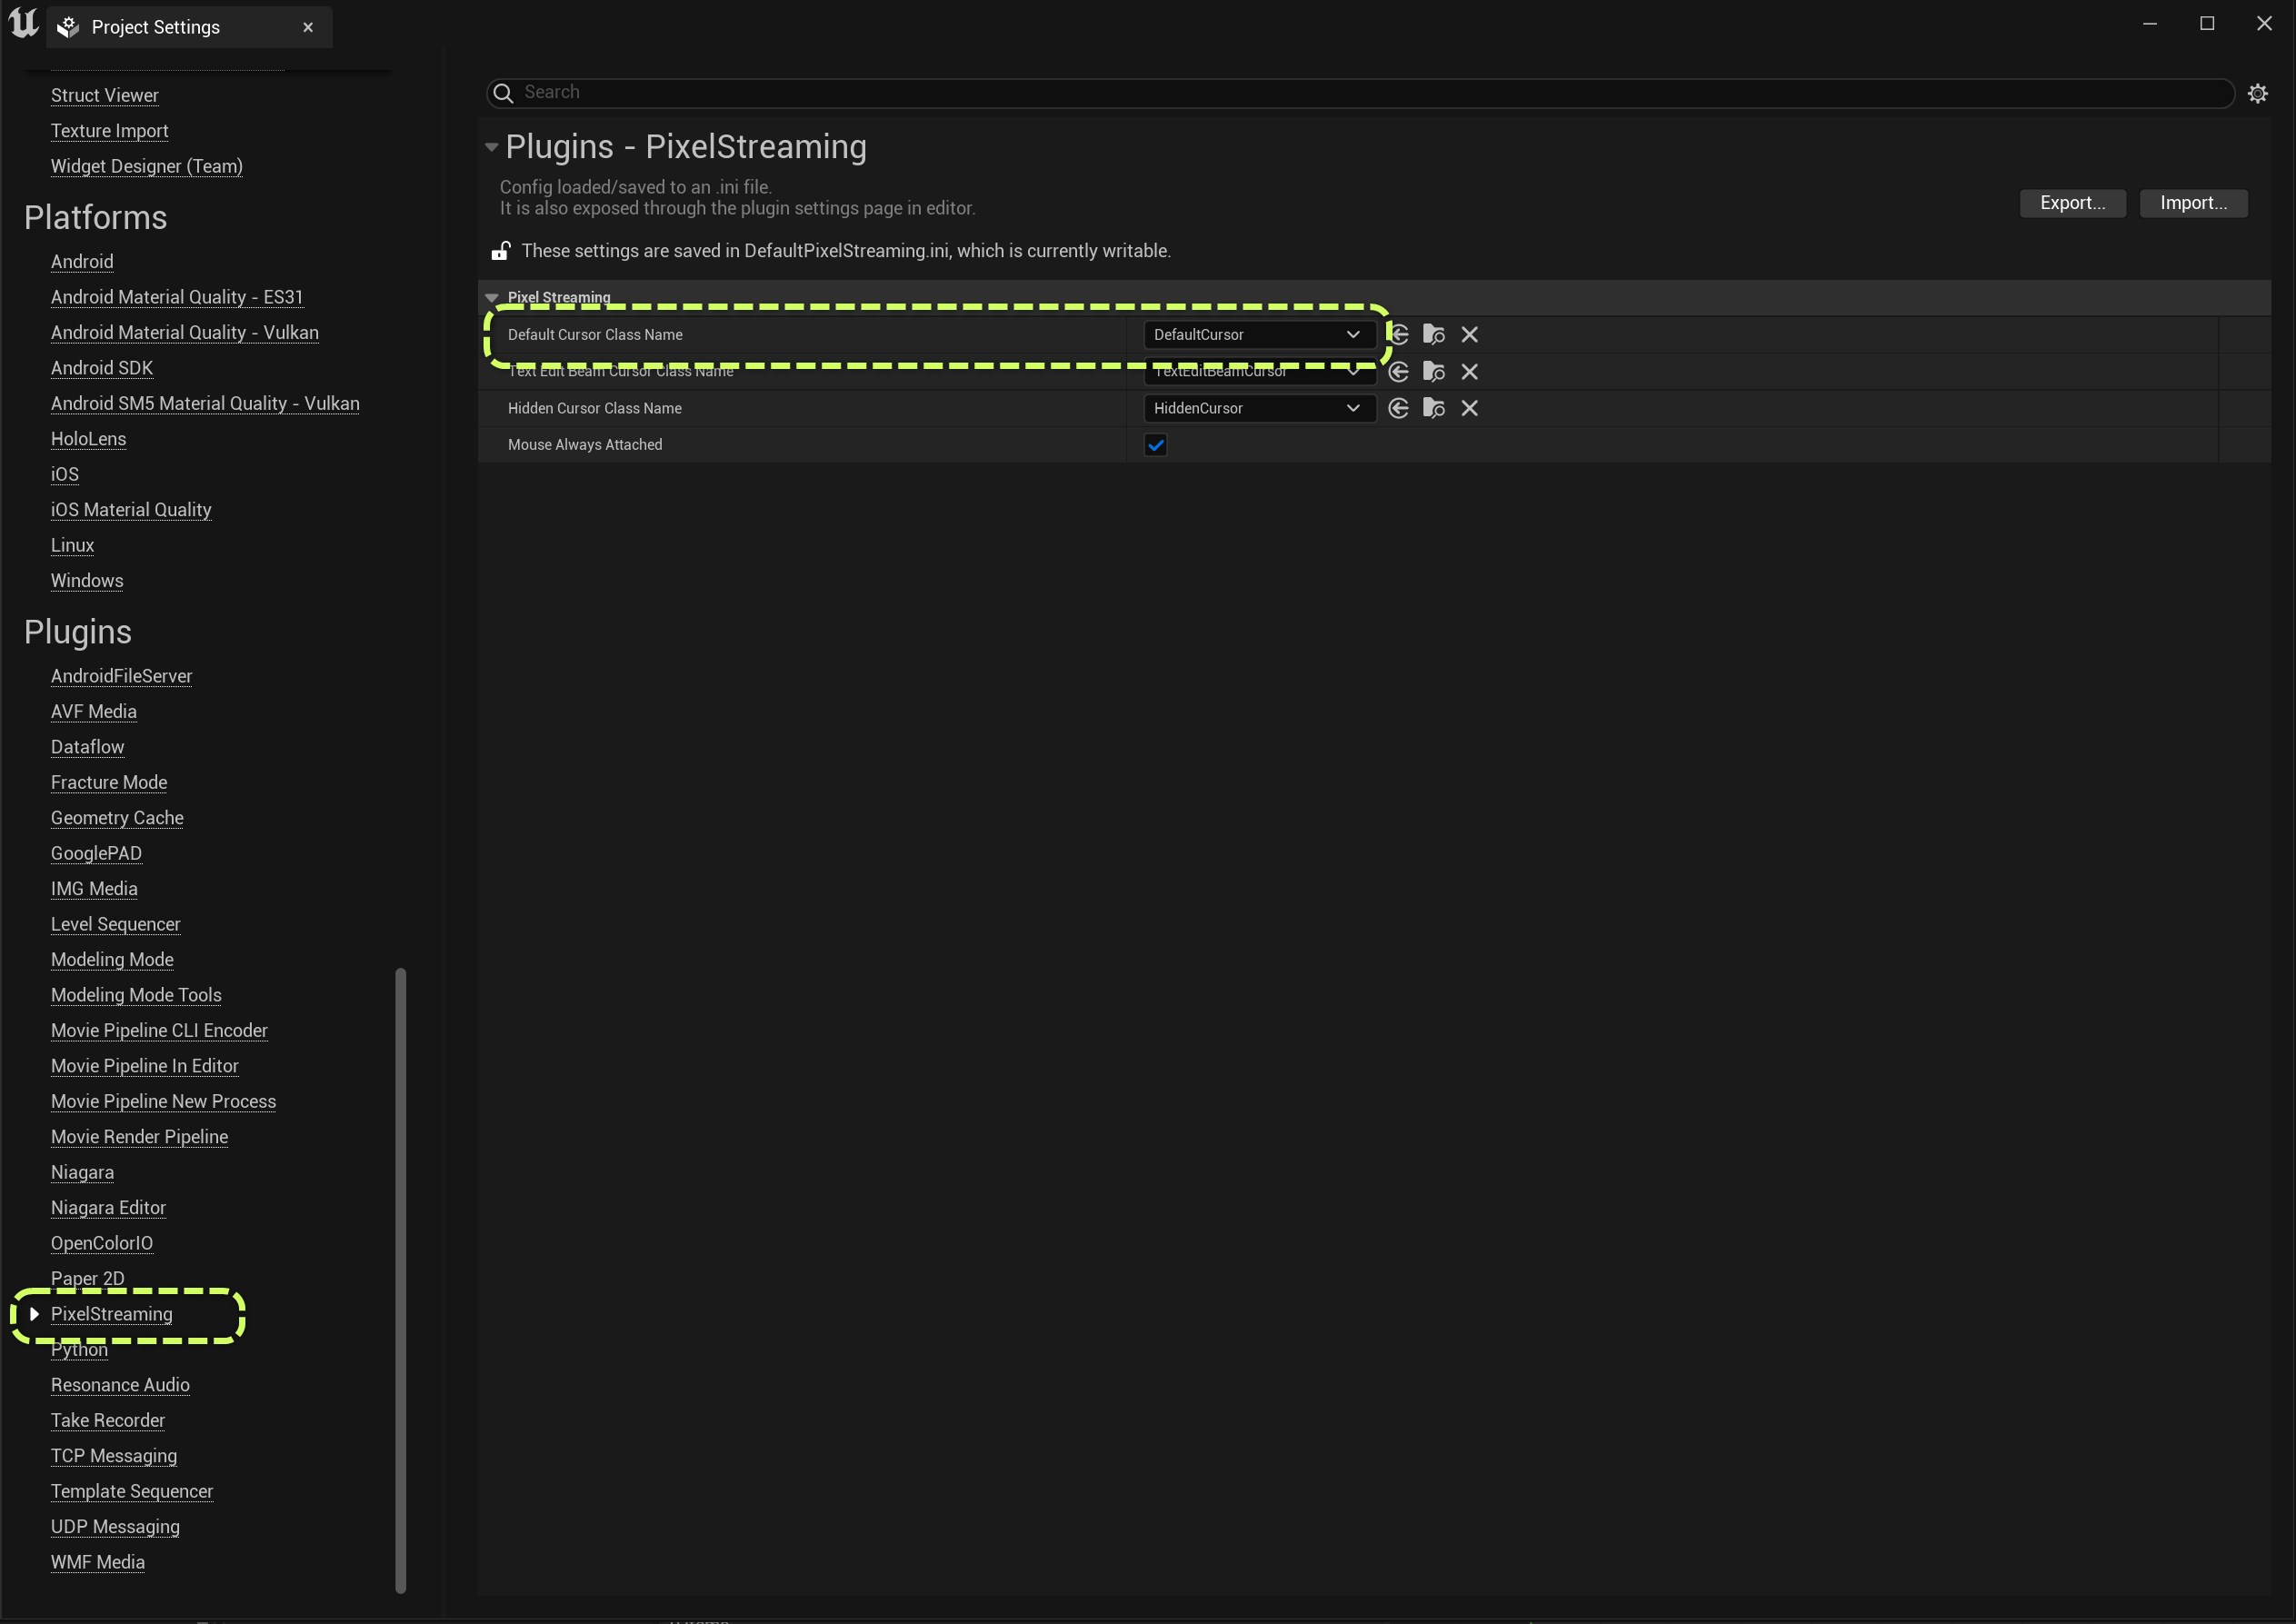Click the Import... button
This screenshot has height=1624, width=2296.
click(x=2192, y=203)
